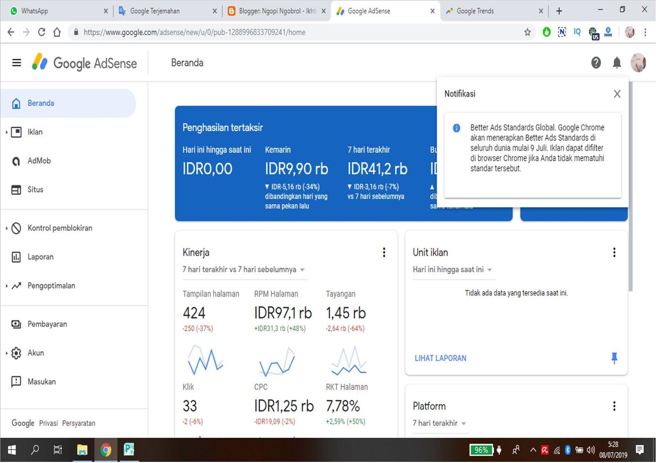The image size is (656, 463).
Task: Click the Tayangan sparkline chart
Action: (349, 360)
